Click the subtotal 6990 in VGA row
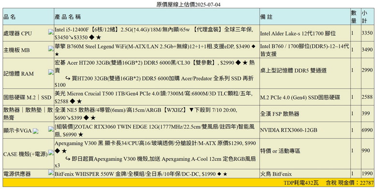The image size is (377, 189). pyautogui.click(x=367, y=130)
